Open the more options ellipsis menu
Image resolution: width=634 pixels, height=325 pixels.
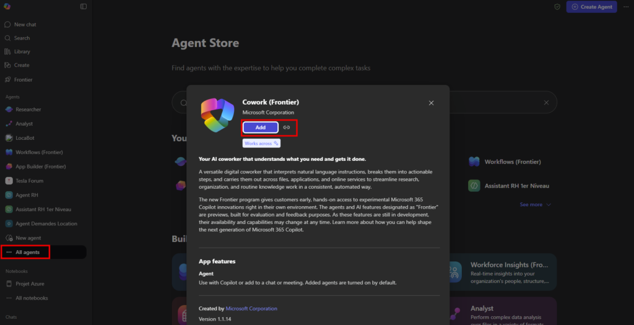click(x=625, y=7)
